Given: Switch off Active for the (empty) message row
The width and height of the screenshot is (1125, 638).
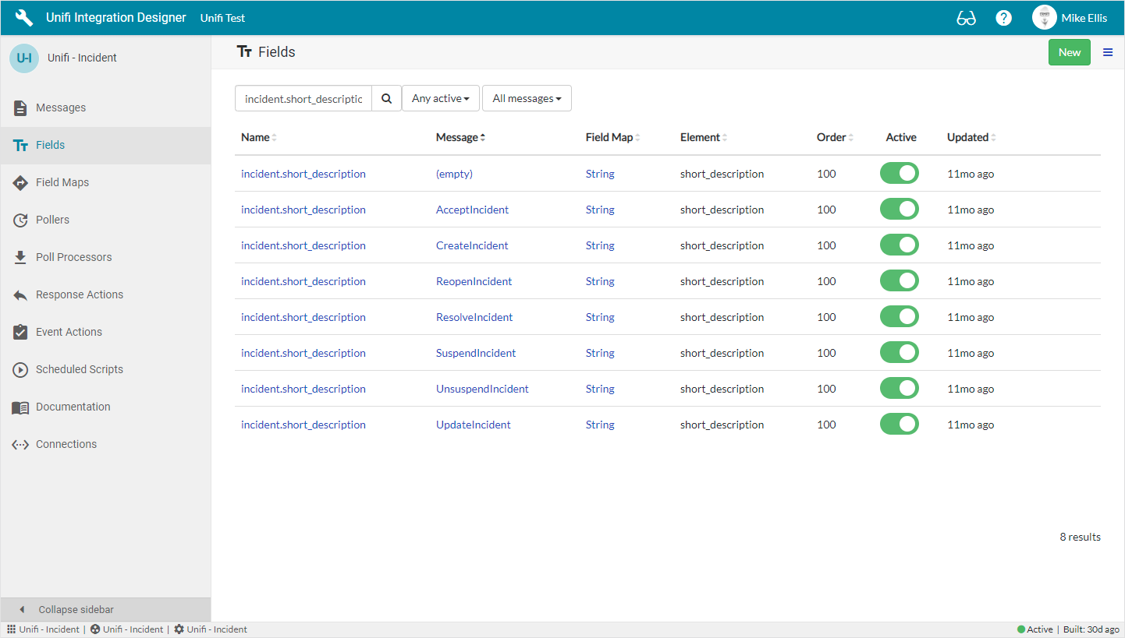Looking at the screenshot, I should [x=899, y=173].
